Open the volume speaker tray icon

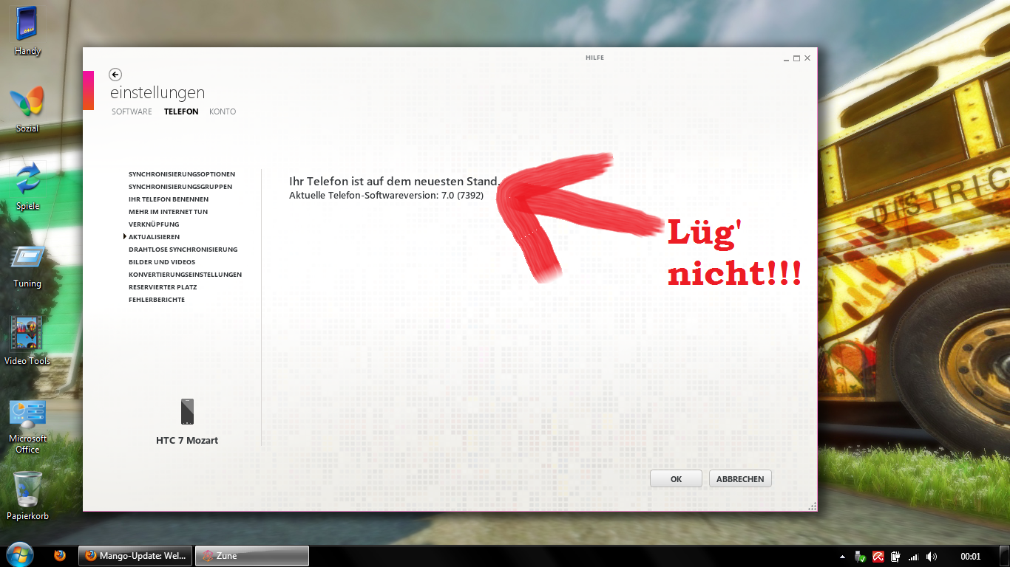point(932,557)
